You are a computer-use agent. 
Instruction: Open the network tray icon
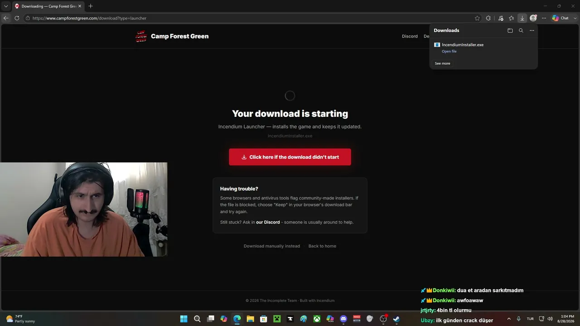[541, 319]
